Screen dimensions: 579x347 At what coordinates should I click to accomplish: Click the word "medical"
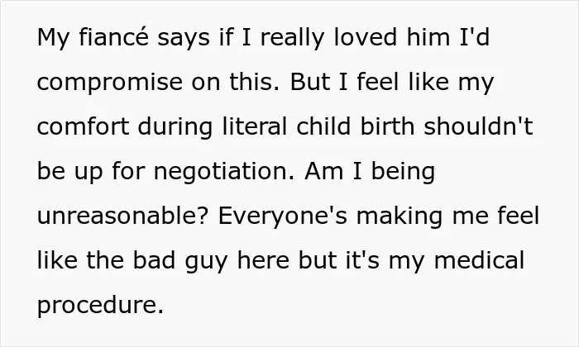(479, 260)
